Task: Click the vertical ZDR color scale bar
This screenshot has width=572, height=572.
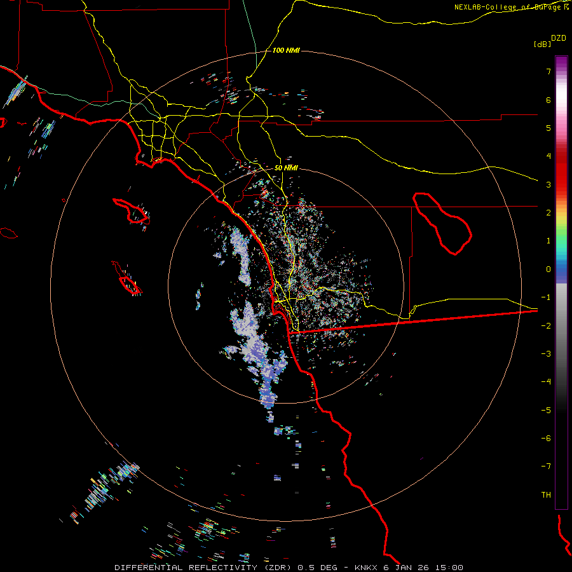Action: tap(561, 282)
